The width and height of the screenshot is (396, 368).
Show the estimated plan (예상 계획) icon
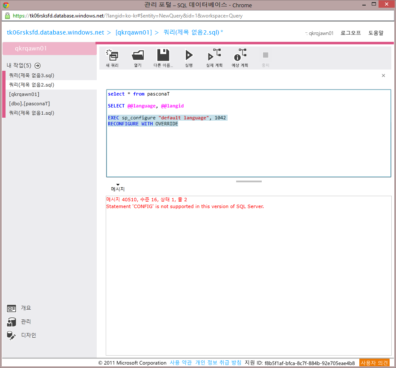tap(240, 55)
